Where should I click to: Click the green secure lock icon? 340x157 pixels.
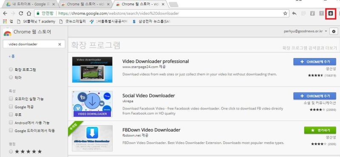coord(38,14)
